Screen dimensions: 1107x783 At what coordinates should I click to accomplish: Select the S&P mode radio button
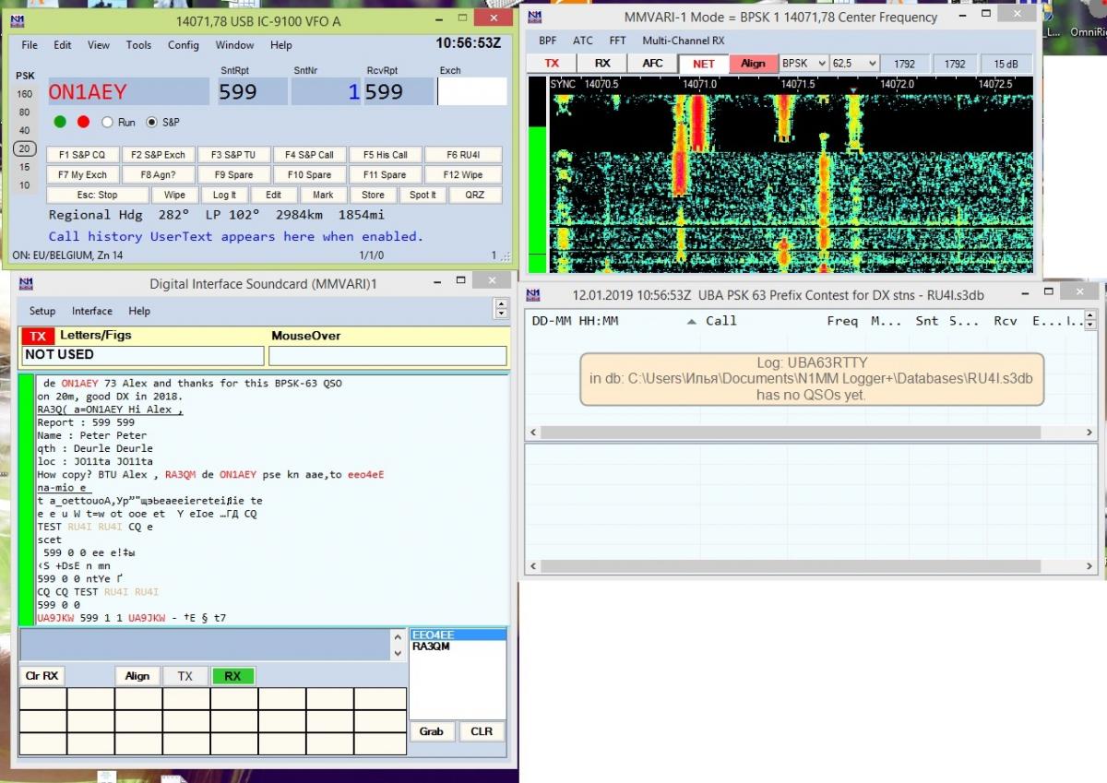(x=152, y=122)
